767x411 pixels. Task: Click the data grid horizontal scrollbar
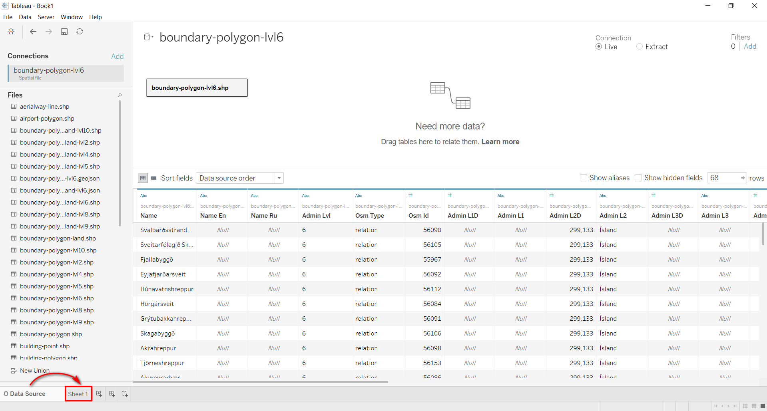click(x=261, y=382)
